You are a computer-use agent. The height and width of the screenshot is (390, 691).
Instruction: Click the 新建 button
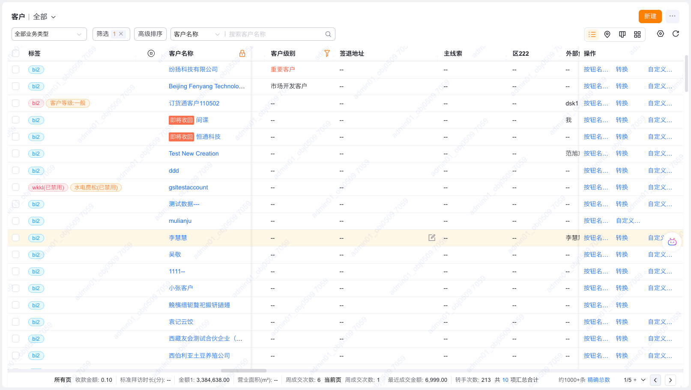click(x=650, y=16)
